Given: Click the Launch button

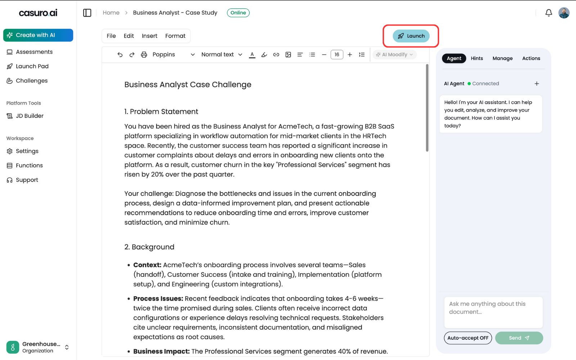Looking at the screenshot, I should click(411, 36).
